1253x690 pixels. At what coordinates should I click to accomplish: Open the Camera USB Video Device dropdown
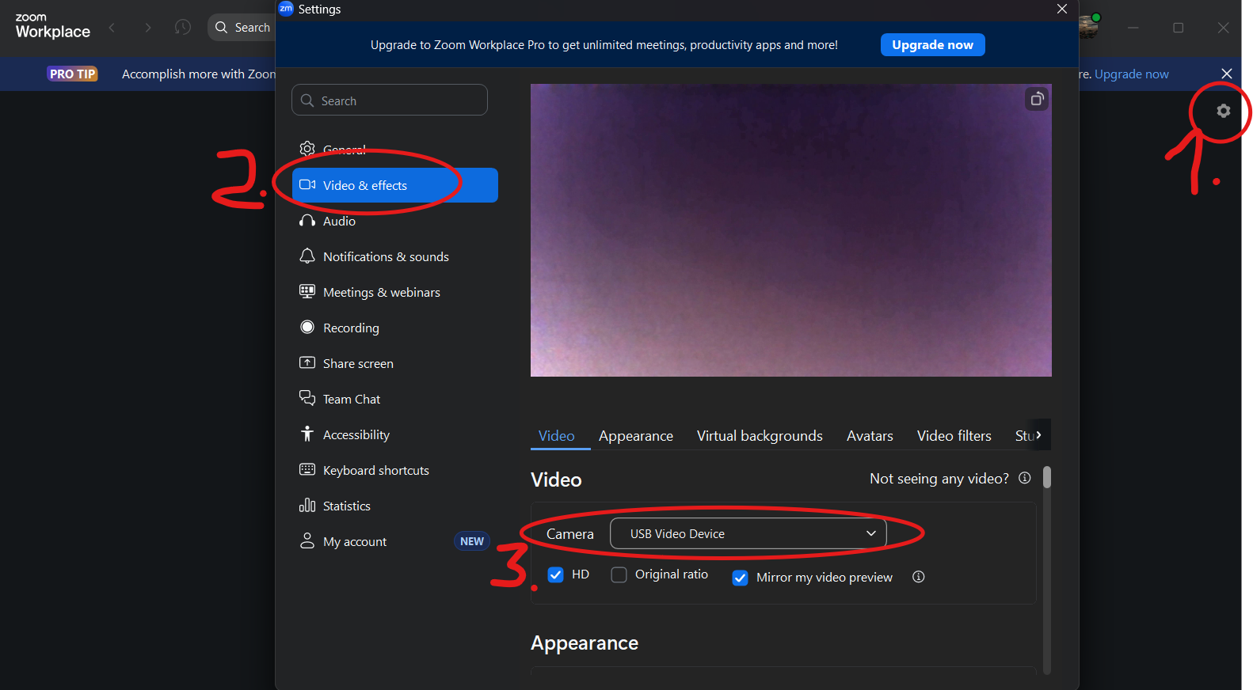[x=748, y=534]
